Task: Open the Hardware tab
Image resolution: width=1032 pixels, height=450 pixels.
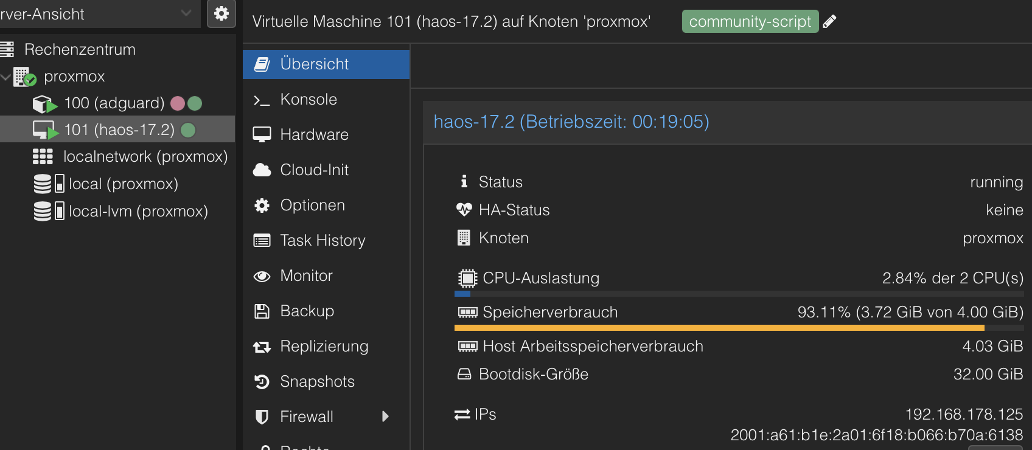Action: click(326, 134)
